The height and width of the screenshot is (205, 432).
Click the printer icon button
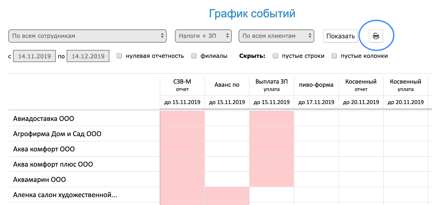tap(376, 36)
